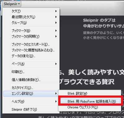124x118 pixels.
Task: Choose Blink 用 RoboForm 拡張を導入(R)
Action: 90,101
